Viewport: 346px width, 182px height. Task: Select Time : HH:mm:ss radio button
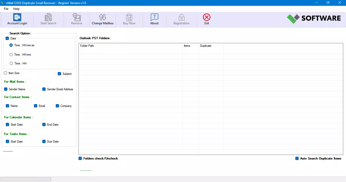pyautogui.click(x=11, y=45)
